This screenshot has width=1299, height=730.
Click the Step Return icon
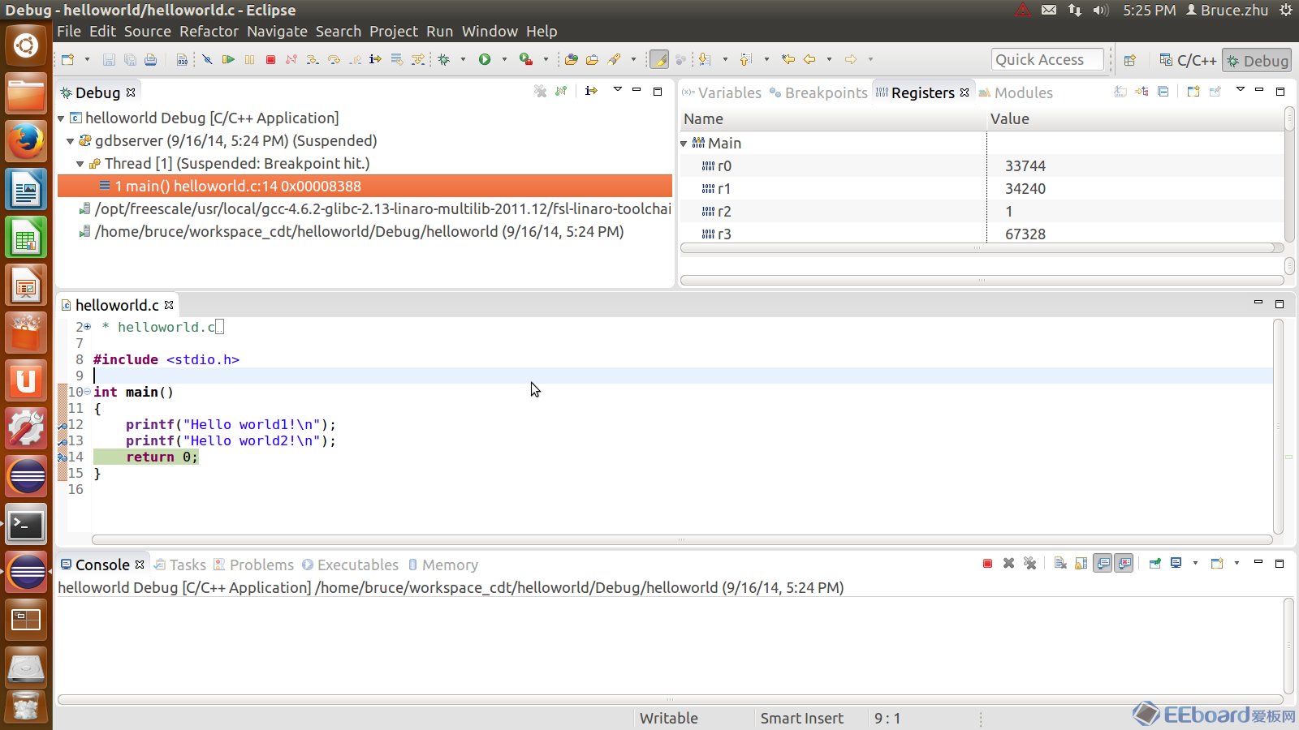[x=355, y=59]
